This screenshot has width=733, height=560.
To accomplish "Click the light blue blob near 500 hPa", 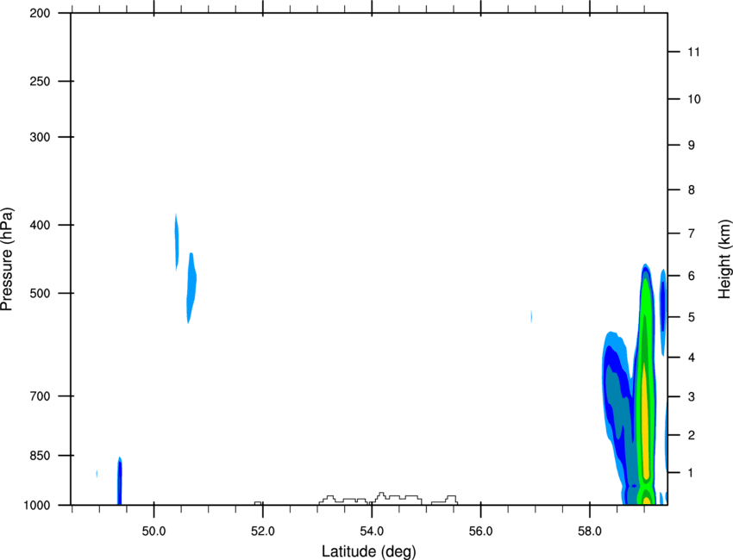I will pos(191,287).
